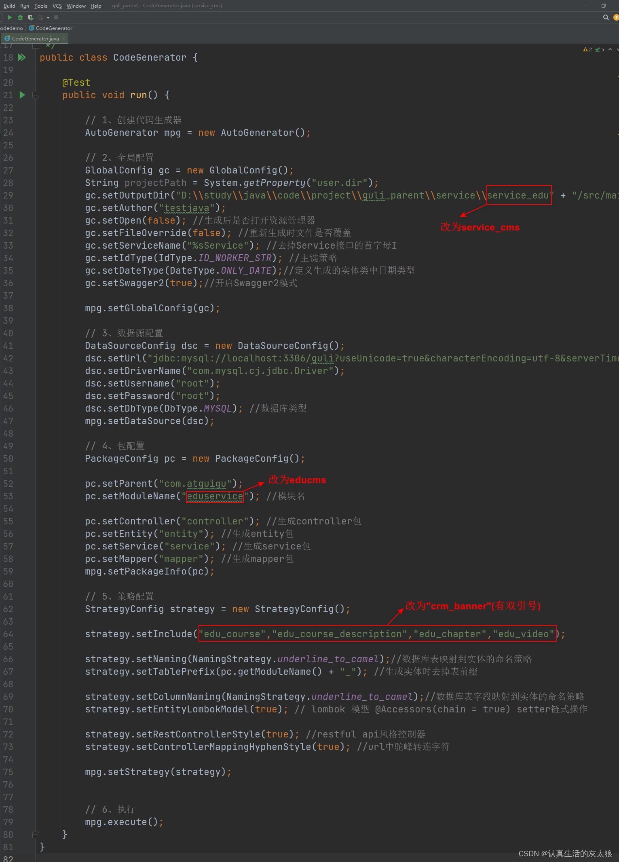
Task: Click the "edu_chapter" table name string
Action: point(450,634)
